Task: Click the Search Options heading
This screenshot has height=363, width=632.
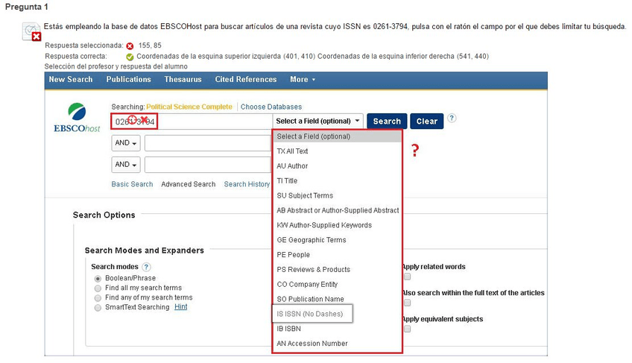Action: 104,215
